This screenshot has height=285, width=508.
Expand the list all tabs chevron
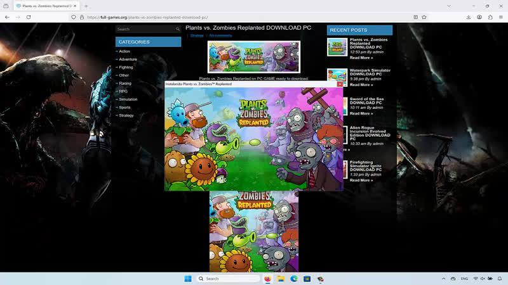pos(449,6)
